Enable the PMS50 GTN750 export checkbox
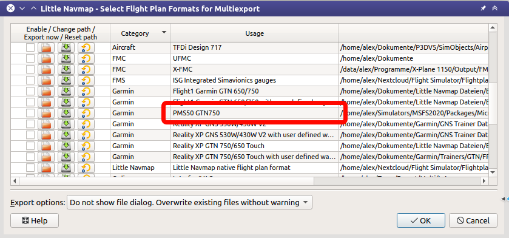 tap(30, 113)
